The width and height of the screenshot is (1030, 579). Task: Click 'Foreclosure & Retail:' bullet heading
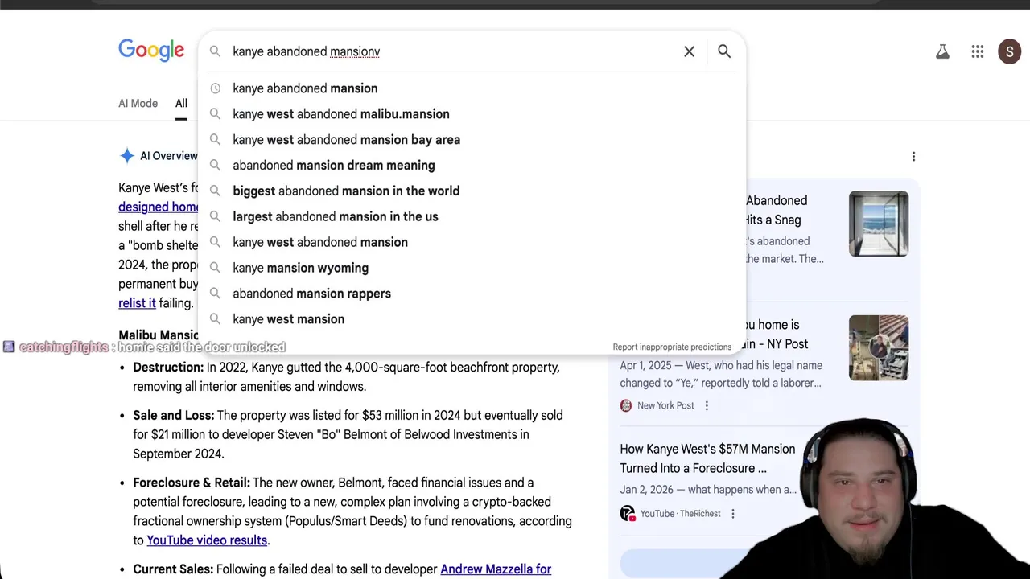192,482
